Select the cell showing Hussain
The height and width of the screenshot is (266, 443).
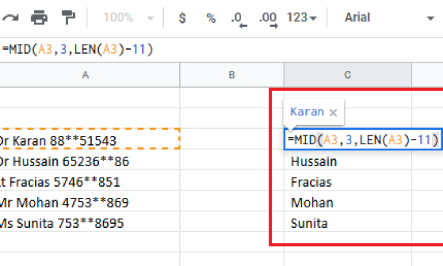click(x=347, y=161)
